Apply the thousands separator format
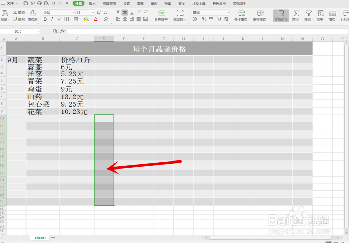 [x=211, y=19]
